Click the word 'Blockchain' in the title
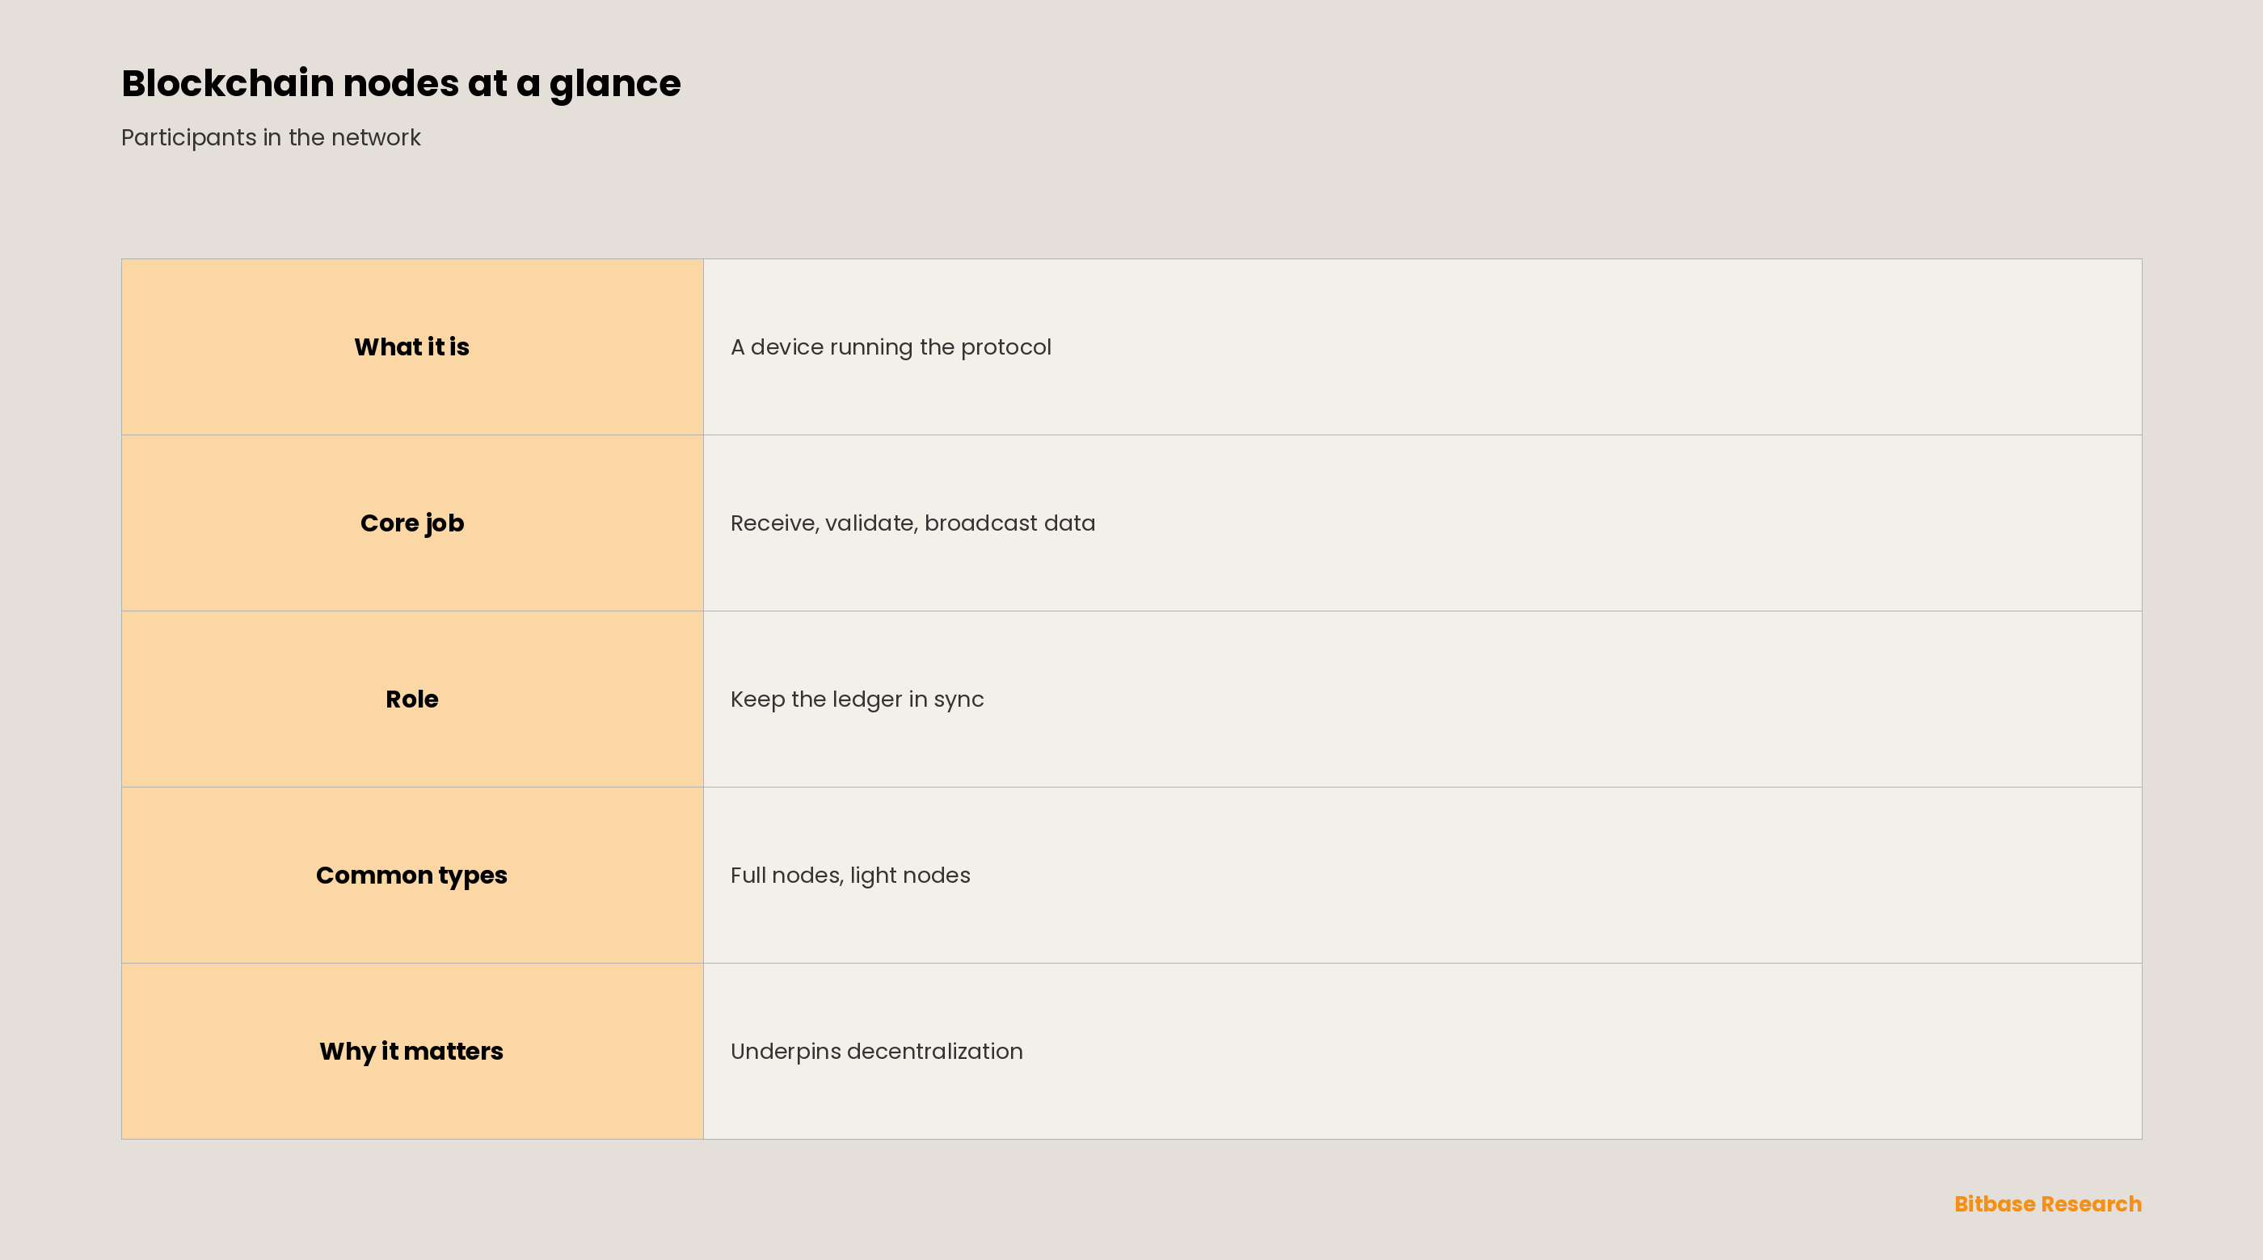Image resolution: width=2263 pixels, height=1260 pixels. 228,83
